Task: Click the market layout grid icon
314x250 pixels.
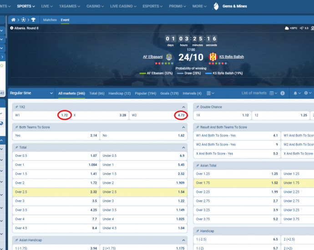Action: pyautogui.click(x=272, y=93)
